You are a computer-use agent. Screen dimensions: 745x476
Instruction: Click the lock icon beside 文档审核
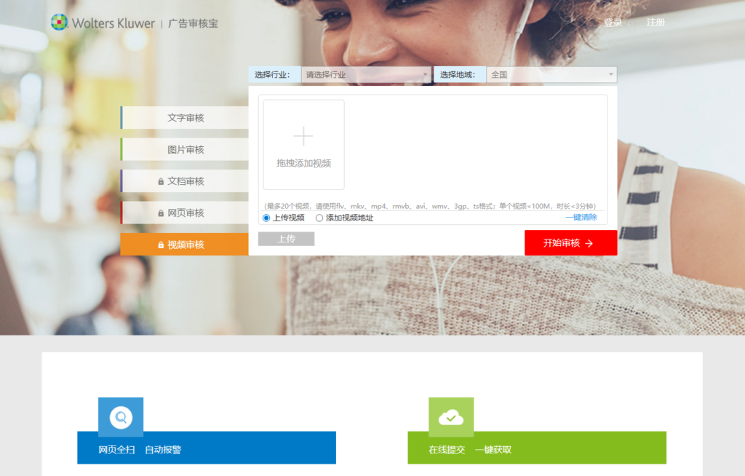coord(161,182)
